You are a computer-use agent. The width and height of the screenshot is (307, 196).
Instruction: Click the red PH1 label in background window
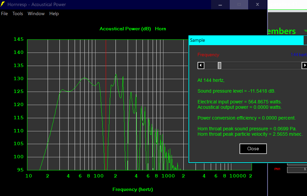click(277, 169)
